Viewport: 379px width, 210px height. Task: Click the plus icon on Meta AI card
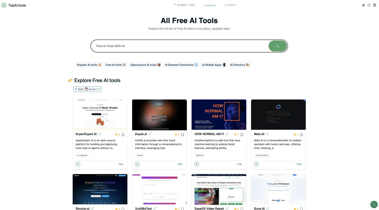[256, 164]
